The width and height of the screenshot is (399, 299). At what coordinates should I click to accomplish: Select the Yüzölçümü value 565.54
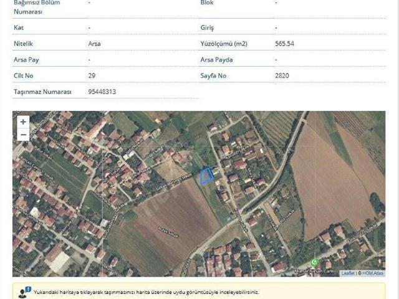tap(284, 44)
